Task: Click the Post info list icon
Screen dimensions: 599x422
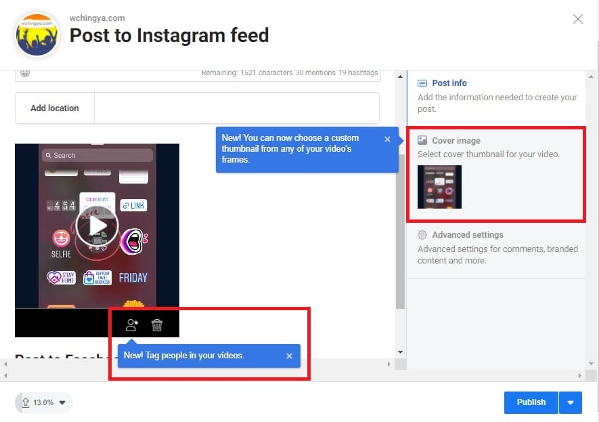Action: tap(422, 83)
